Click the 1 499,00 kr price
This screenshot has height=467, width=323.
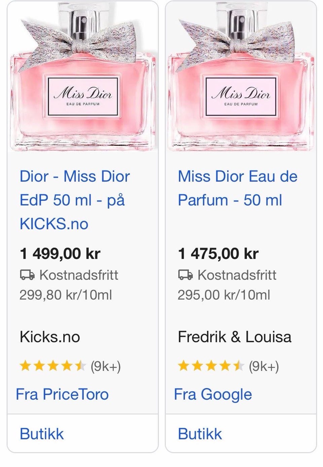tap(60, 254)
